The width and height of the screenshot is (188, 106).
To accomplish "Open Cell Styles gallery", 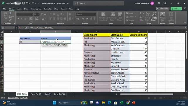I will (x=120, y=16).
